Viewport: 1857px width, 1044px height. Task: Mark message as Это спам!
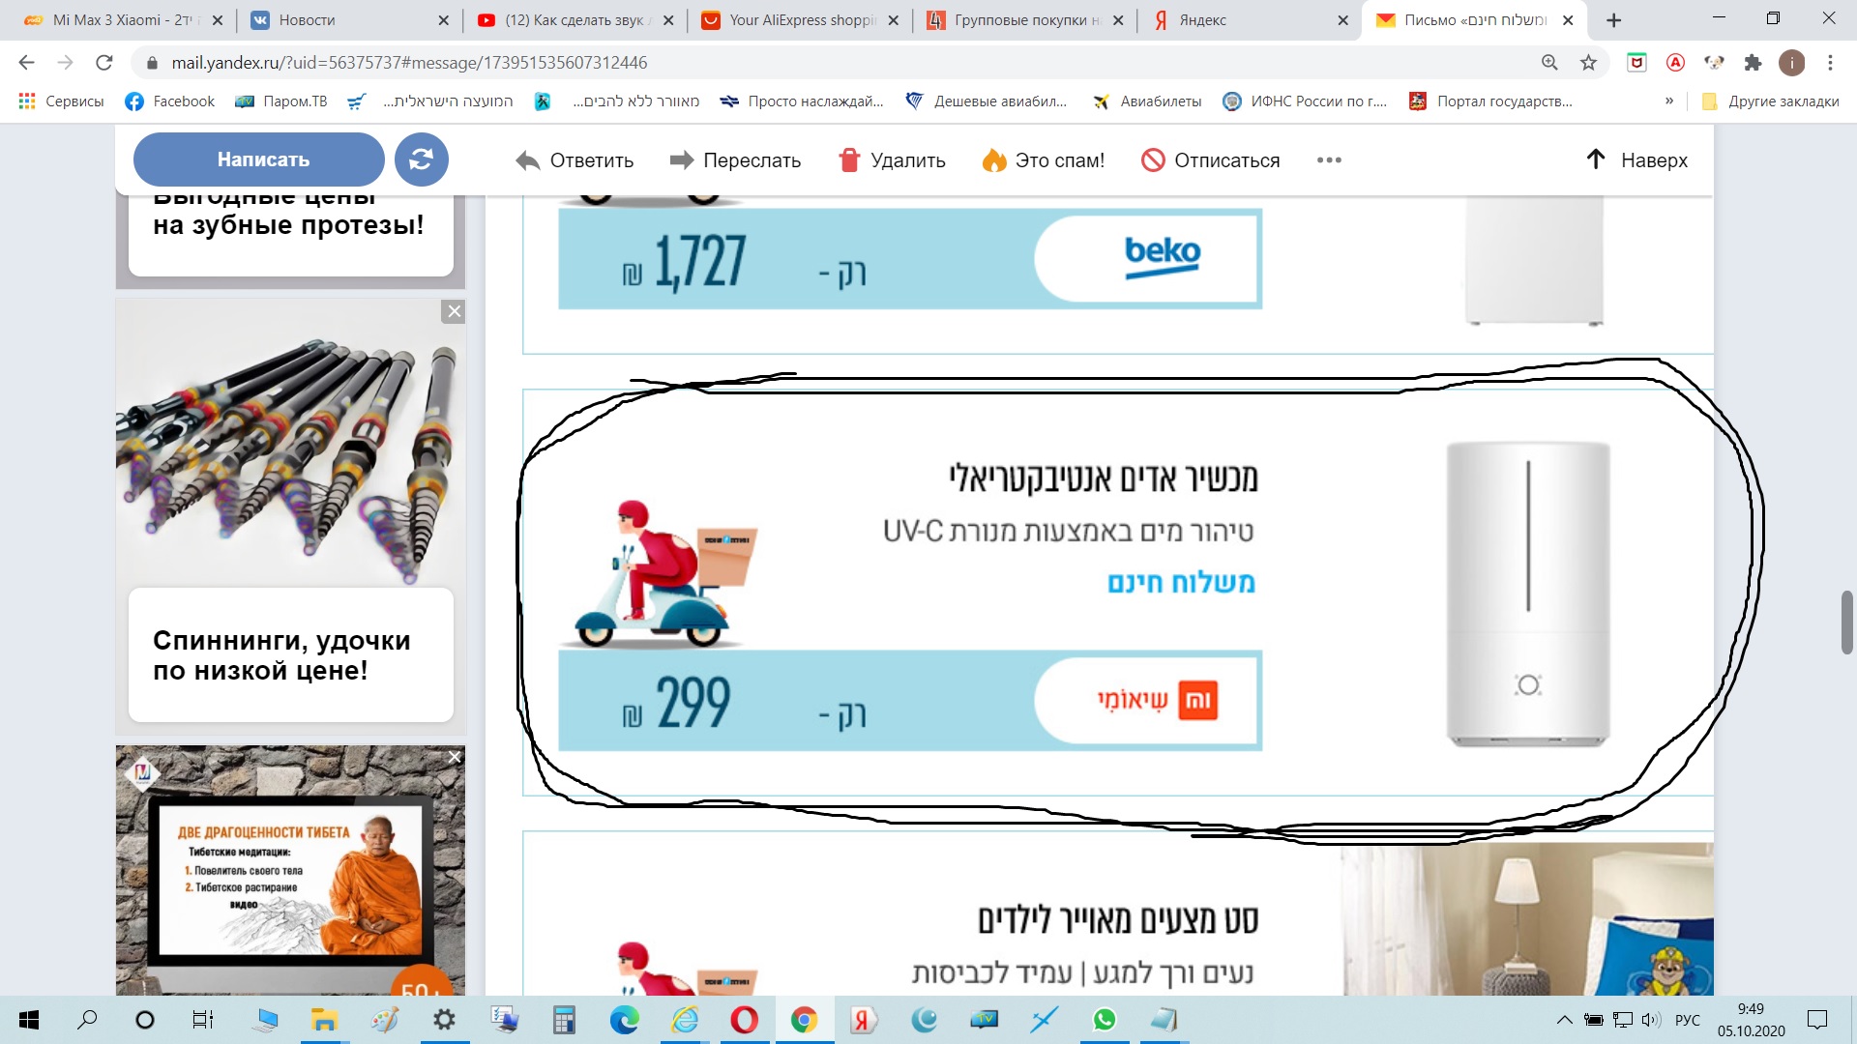click(x=1044, y=160)
